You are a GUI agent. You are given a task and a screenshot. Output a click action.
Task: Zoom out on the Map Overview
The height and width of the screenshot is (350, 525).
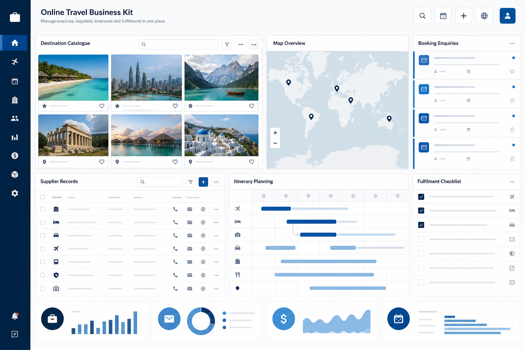click(275, 143)
